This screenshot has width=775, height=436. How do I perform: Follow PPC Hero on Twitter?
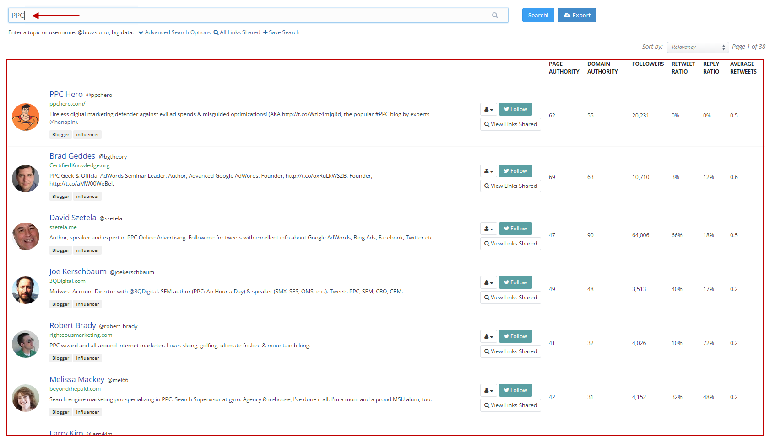tap(515, 109)
